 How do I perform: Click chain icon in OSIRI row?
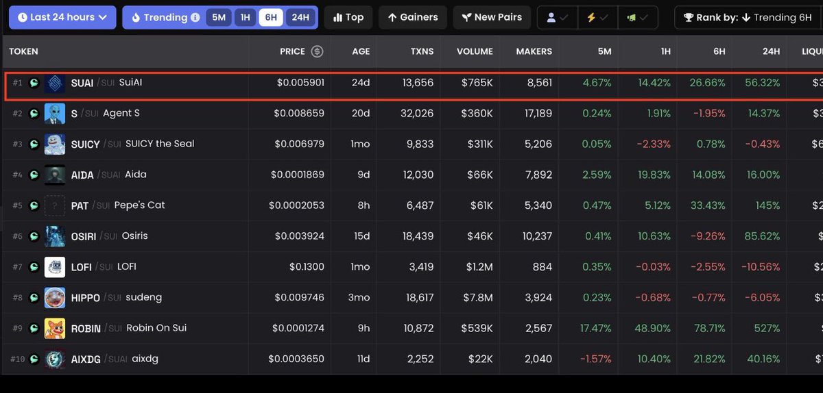point(34,236)
